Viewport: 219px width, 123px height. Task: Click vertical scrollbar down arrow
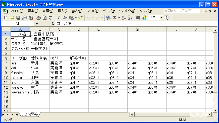215,110
